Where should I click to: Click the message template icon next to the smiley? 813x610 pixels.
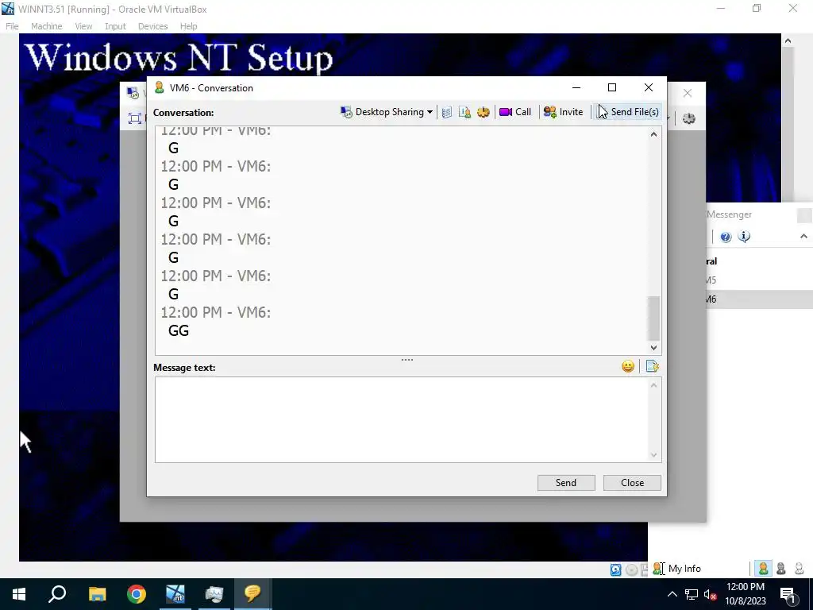653,367
